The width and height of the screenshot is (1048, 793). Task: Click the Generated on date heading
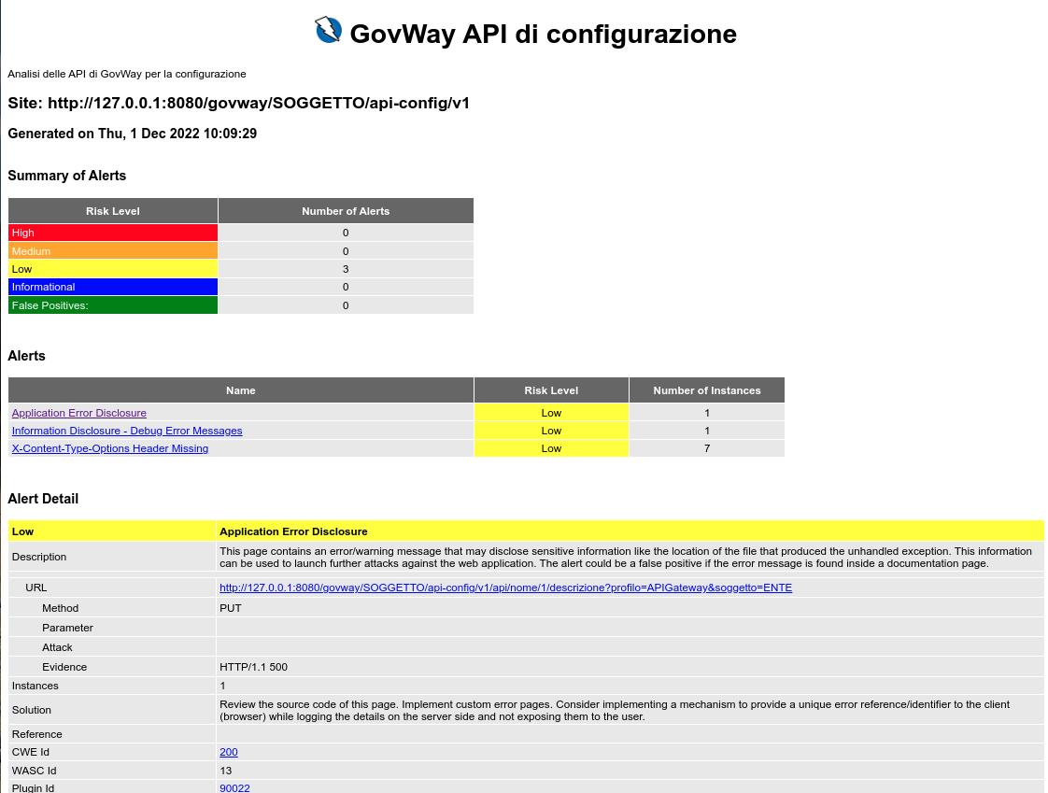[133, 134]
